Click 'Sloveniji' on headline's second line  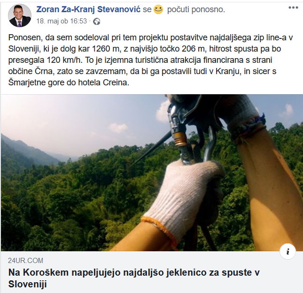(27, 284)
